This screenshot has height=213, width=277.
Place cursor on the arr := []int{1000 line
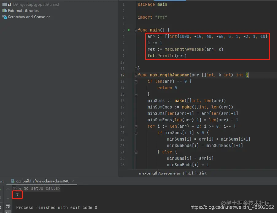208,36
